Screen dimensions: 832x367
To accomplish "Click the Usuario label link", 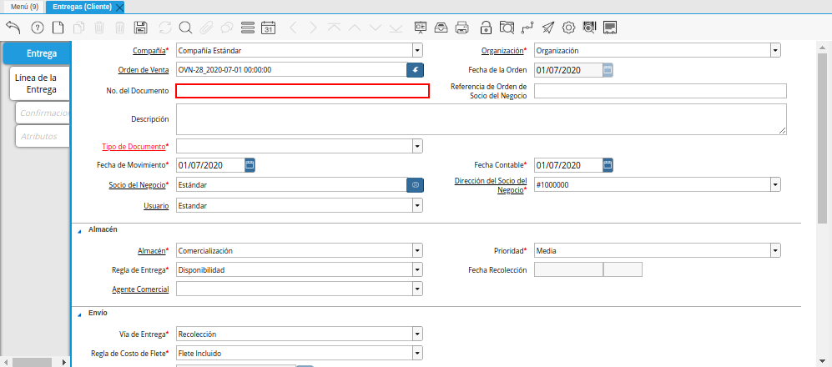I will click(x=156, y=205).
